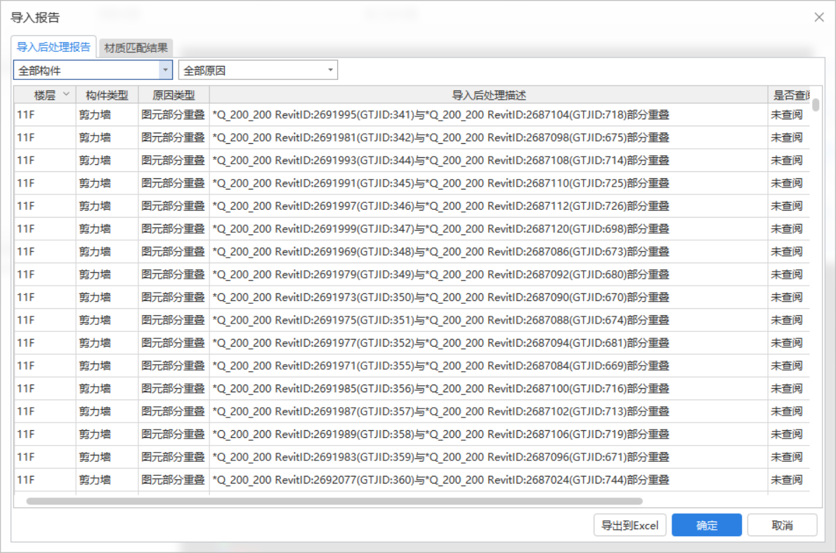Select row with RevitID:2691989(GTJID:358)
The image size is (836, 553).
pos(412,434)
